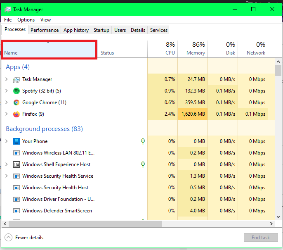This screenshot has height=250, width=283.
Task: Click Spotify memory value 132.3 MB
Action: pyautogui.click(x=195, y=91)
